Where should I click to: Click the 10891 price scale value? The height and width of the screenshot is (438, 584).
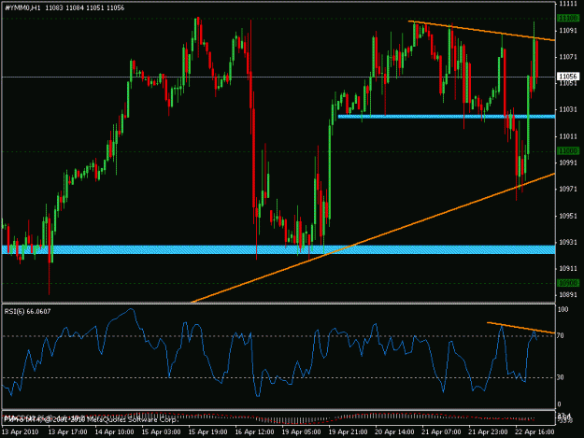[x=568, y=295]
